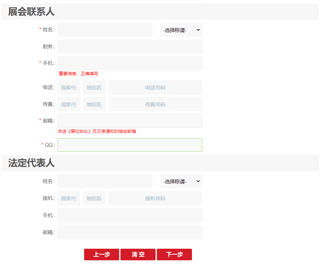Focus the 法定代表人 手机 input field
The image size is (335, 265).
(x=130, y=216)
